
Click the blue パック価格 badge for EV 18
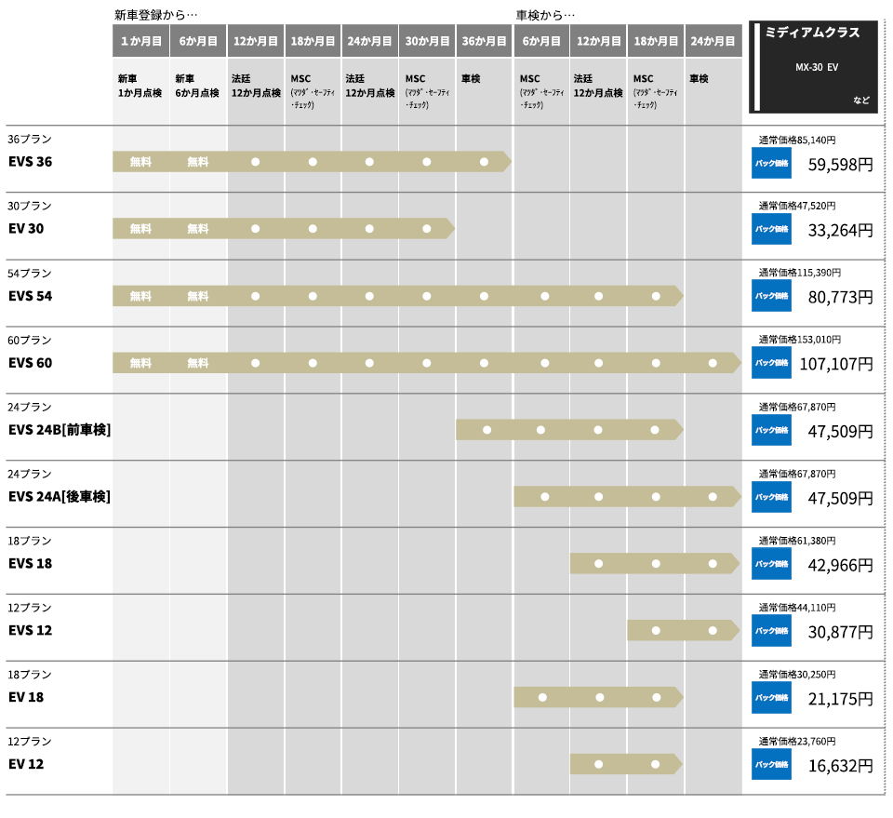[771, 697]
